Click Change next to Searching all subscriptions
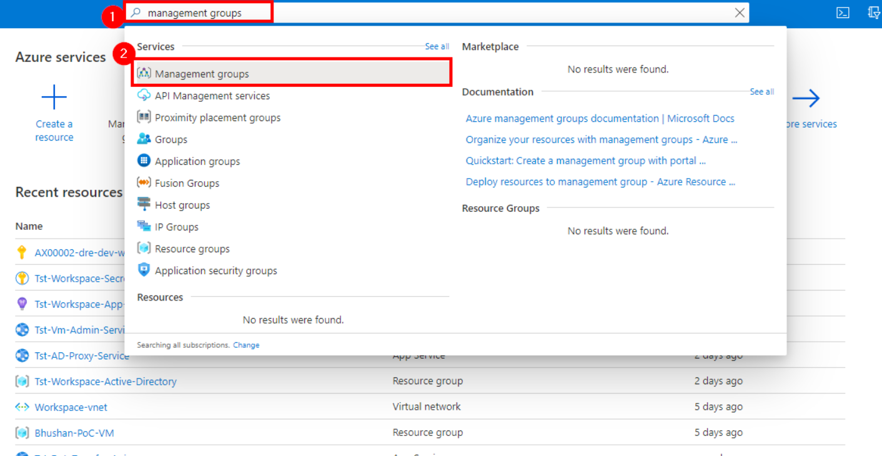882x456 pixels. pos(246,345)
